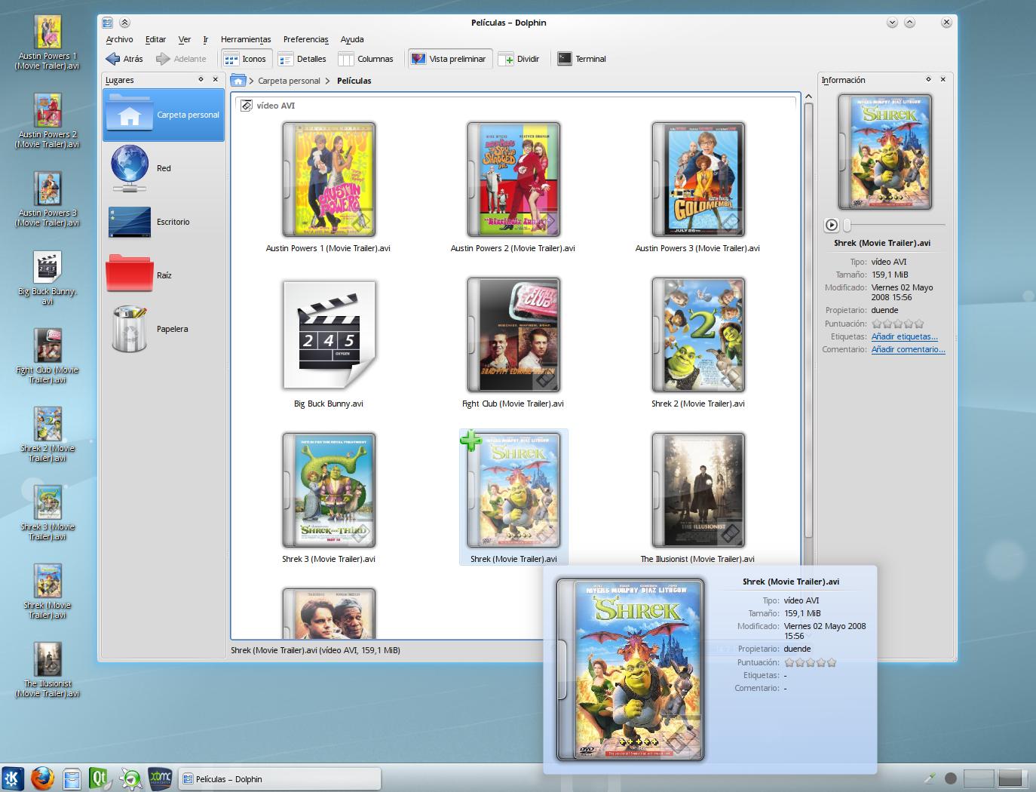Click the Adelante forward button
1036x792 pixels.
181,59
